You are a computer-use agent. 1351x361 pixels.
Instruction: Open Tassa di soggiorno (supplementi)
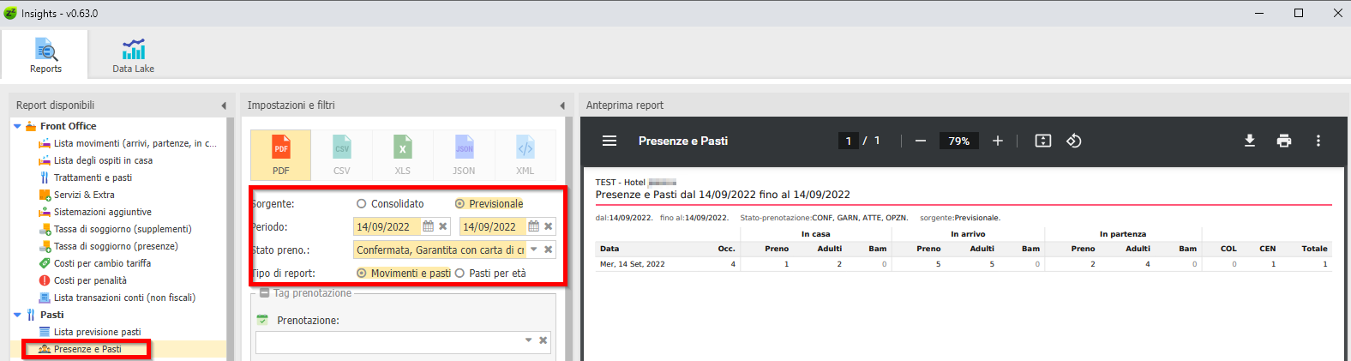[115, 229]
